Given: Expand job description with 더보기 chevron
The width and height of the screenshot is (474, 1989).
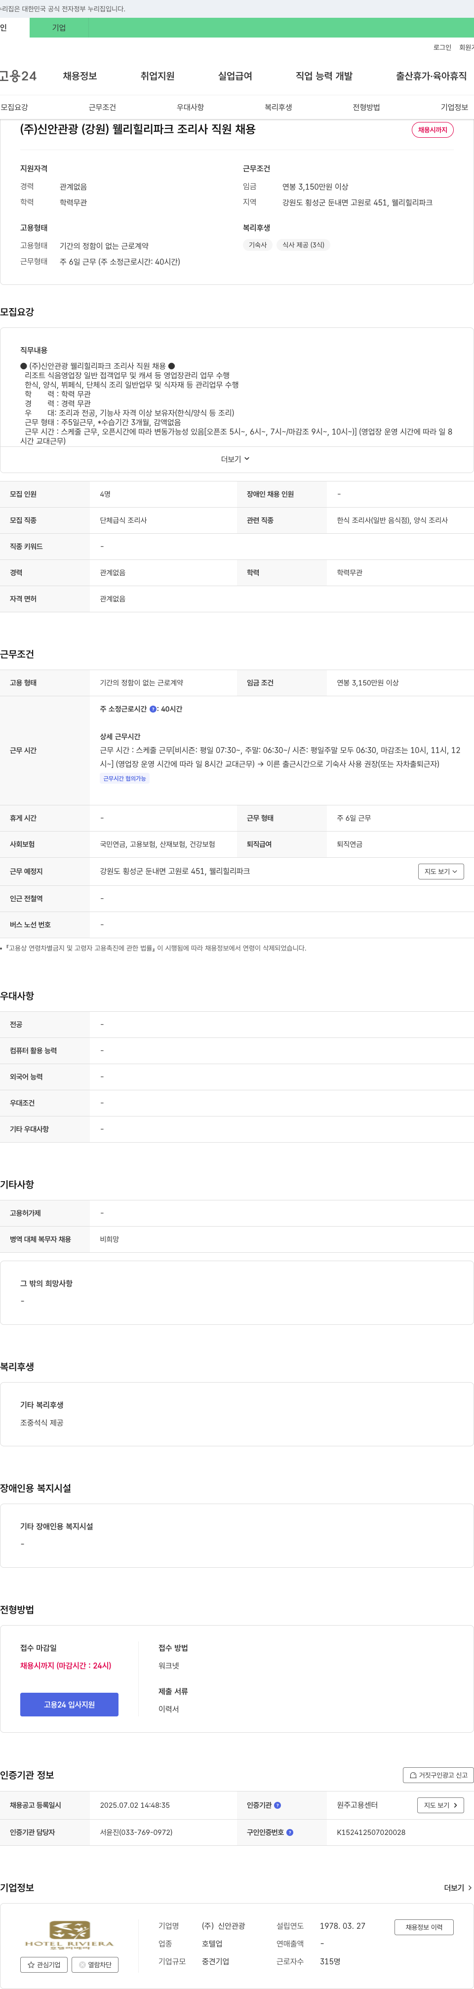Looking at the screenshot, I should (236, 459).
